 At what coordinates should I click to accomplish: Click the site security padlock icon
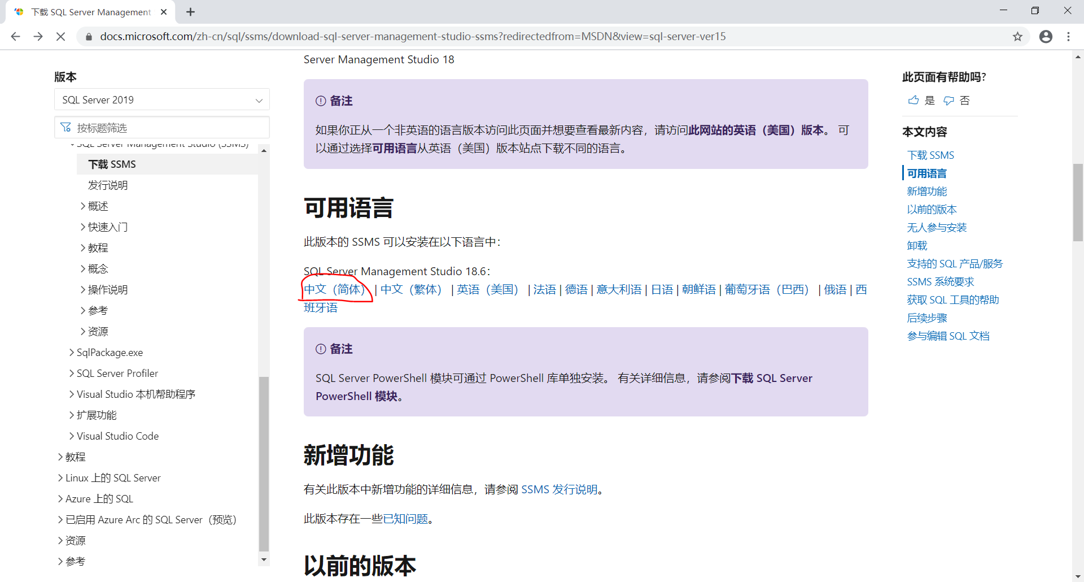(88, 36)
